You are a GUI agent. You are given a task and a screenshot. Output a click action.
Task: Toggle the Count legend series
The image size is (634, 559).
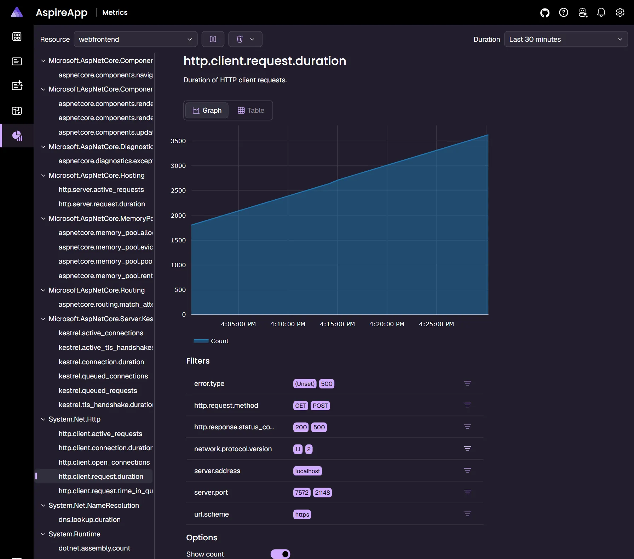[x=211, y=341]
